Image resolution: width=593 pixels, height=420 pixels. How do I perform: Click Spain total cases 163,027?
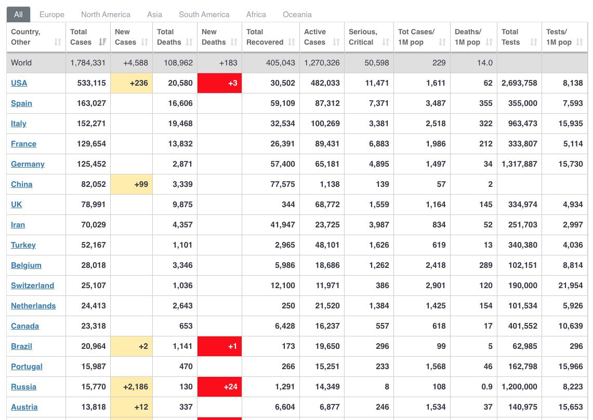(91, 103)
